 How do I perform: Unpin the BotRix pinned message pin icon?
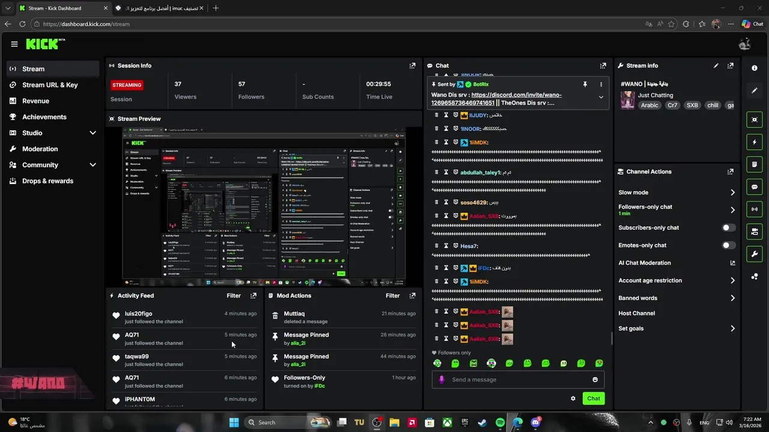tap(585, 85)
